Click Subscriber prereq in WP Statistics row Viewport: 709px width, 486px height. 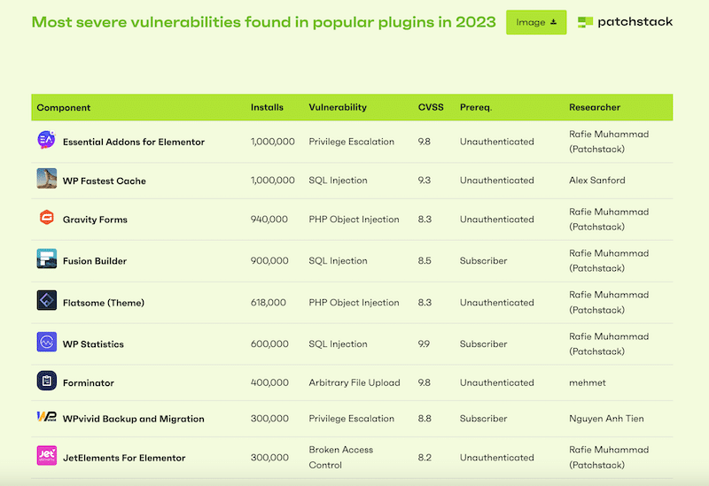tap(483, 343)
